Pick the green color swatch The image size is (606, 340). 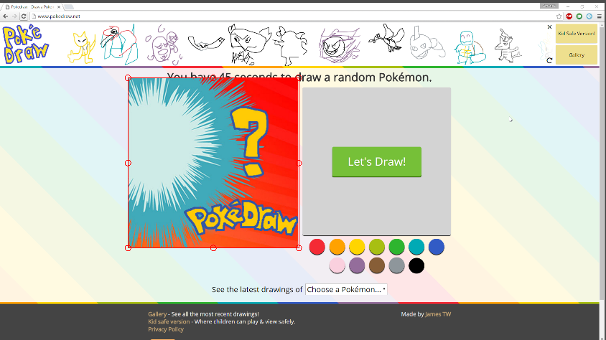point(396,247)
